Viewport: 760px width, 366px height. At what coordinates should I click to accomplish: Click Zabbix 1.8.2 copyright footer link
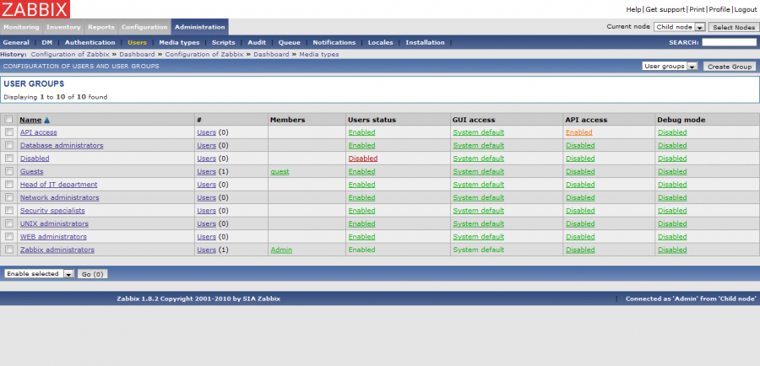(198, 299)
